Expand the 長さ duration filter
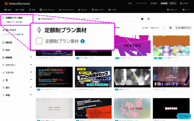194x121 pixels. 17,88
